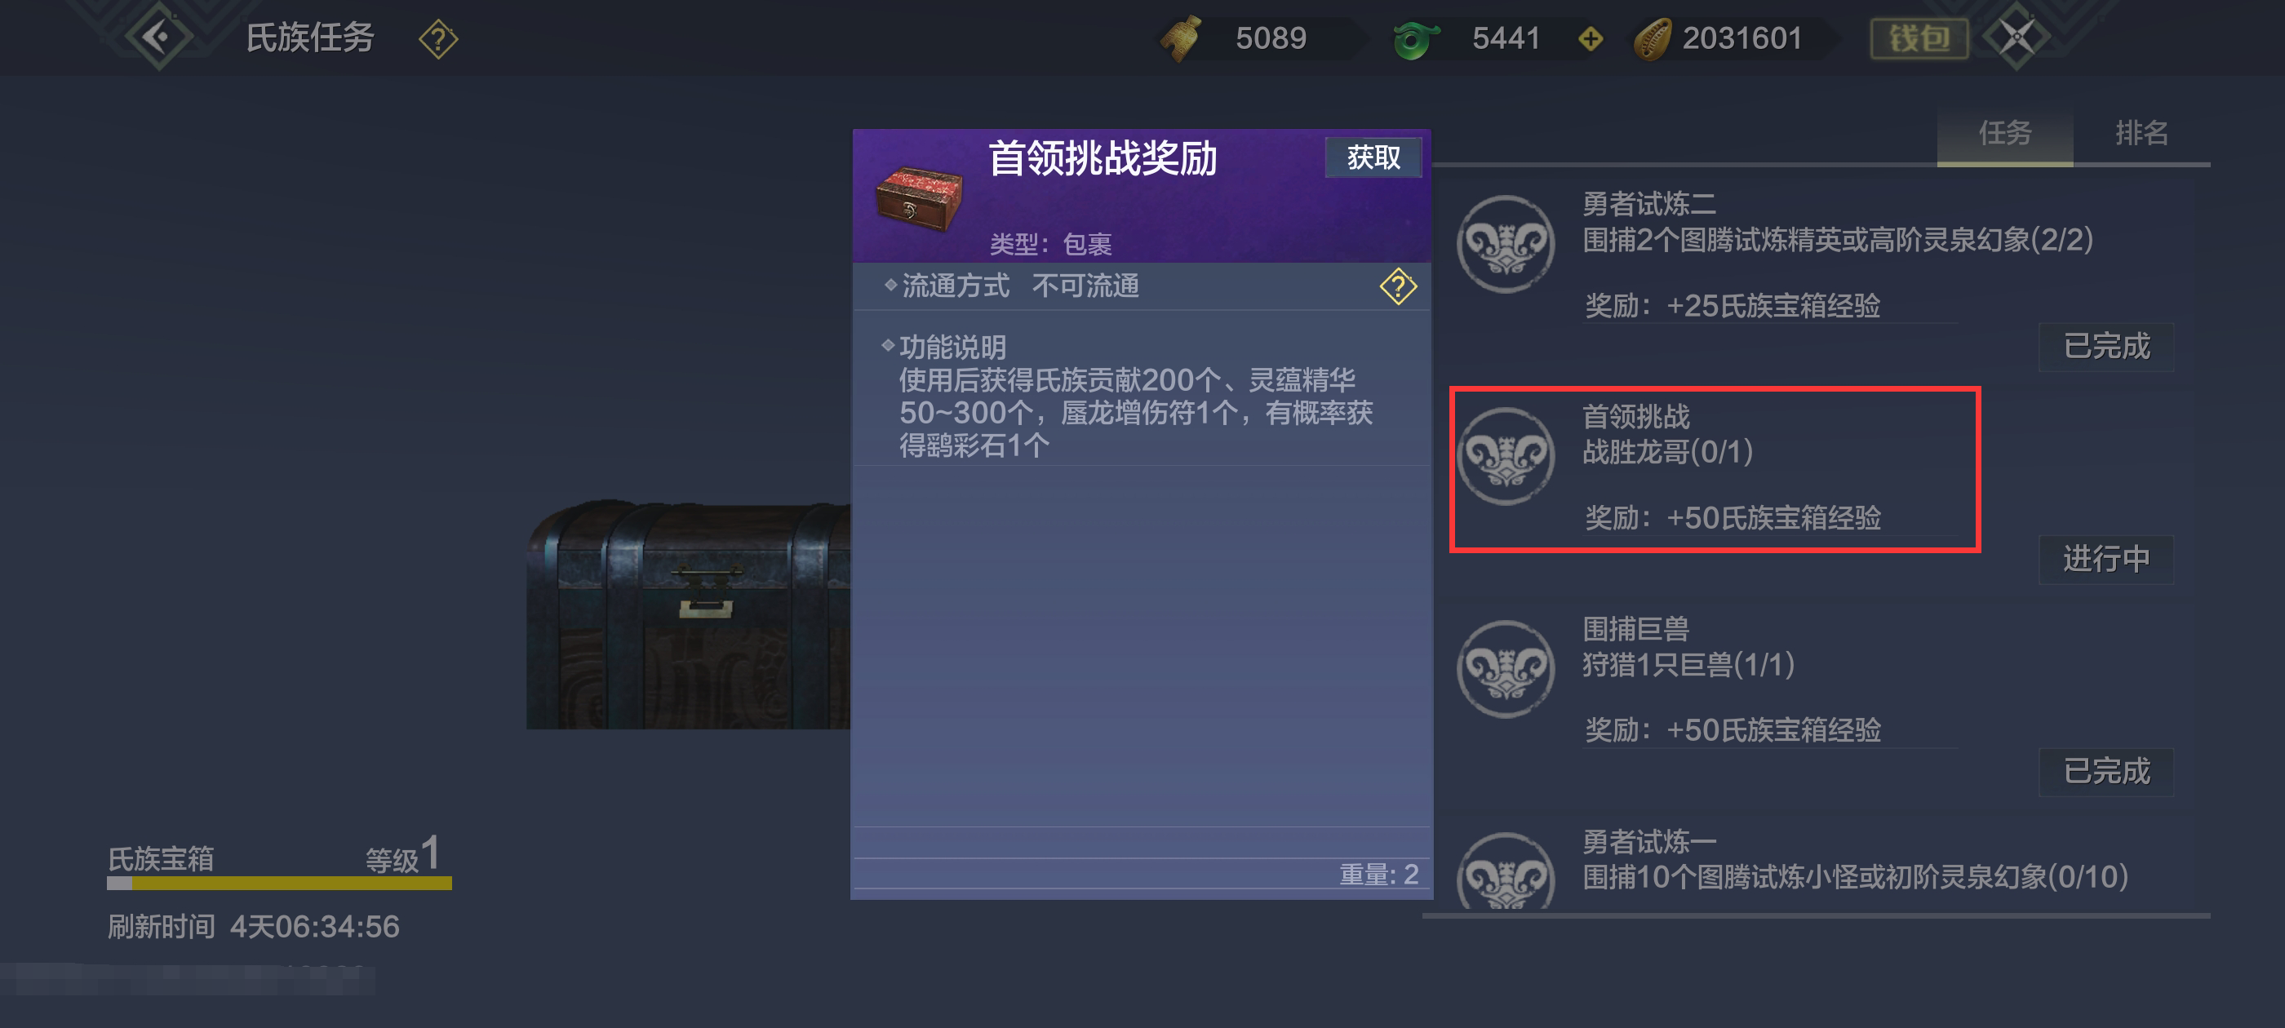
Task: Select the 首领挑战 战胜龙哥 task entry
Action: click(1715, 469)
